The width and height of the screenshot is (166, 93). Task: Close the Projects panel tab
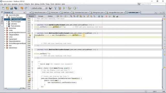click(12, 13)
